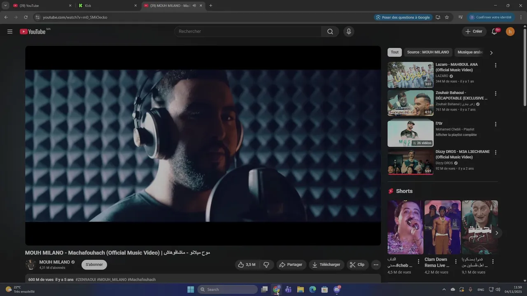Open Discord from taskbar
Image resolution: width=527 pixels, height=296 pixels.
coord(337,289)
